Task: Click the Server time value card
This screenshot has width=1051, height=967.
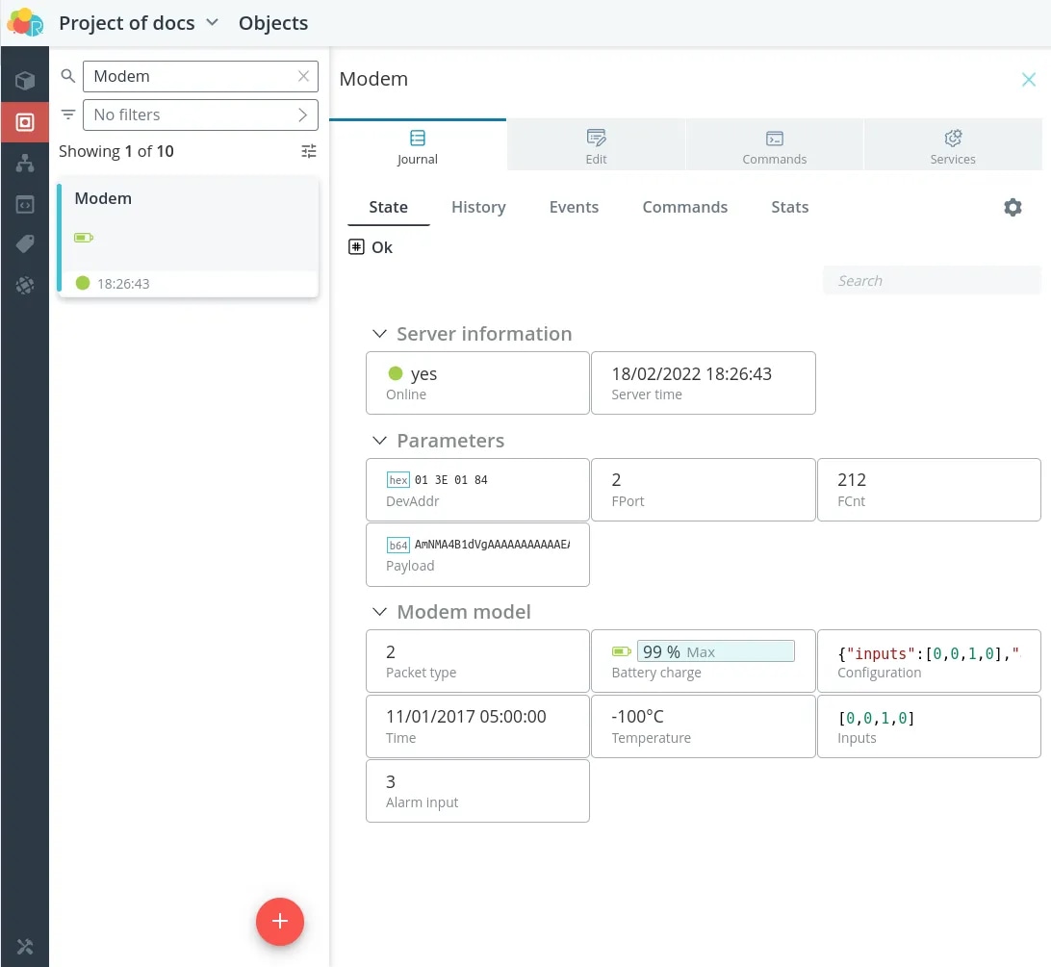Action: point(704,383)
